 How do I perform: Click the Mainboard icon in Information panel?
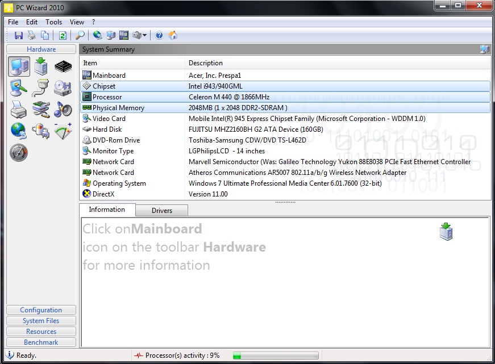[446, 232]
